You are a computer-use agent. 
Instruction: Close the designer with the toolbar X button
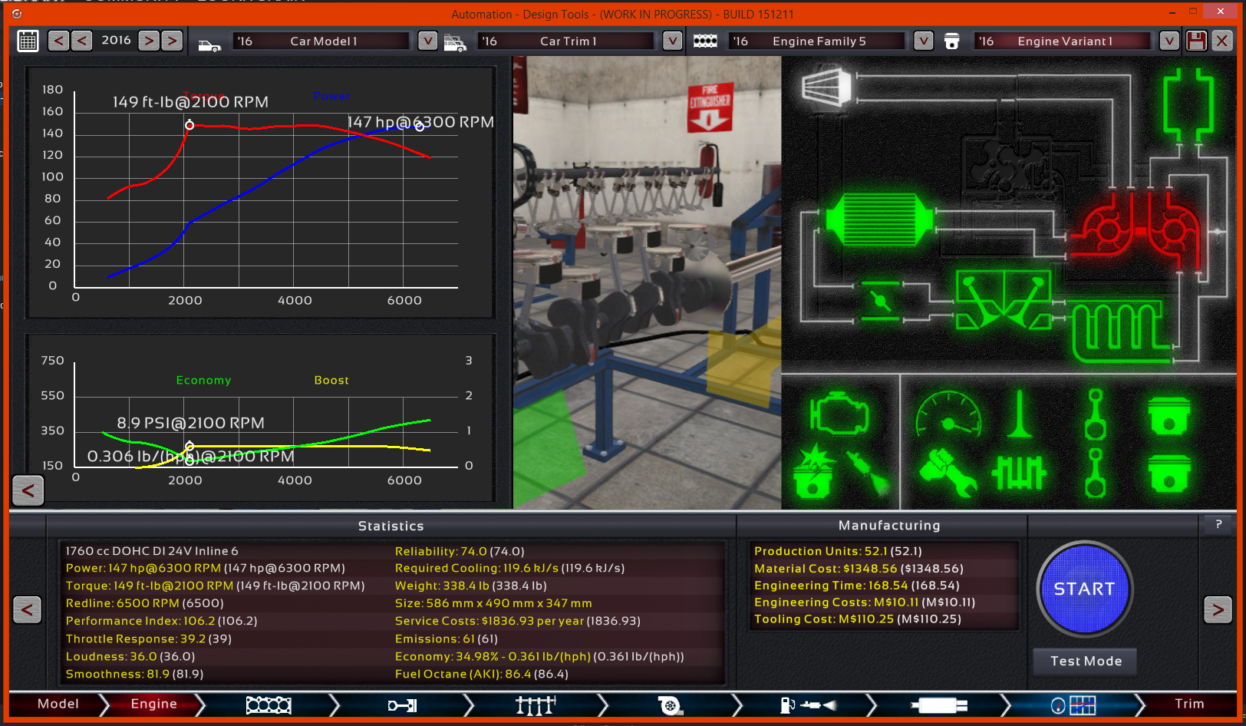click(x=1222, y=41)
